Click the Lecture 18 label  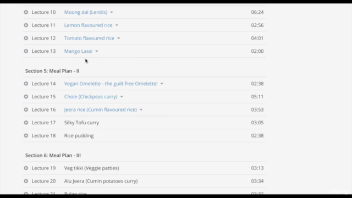coord(43,136)
